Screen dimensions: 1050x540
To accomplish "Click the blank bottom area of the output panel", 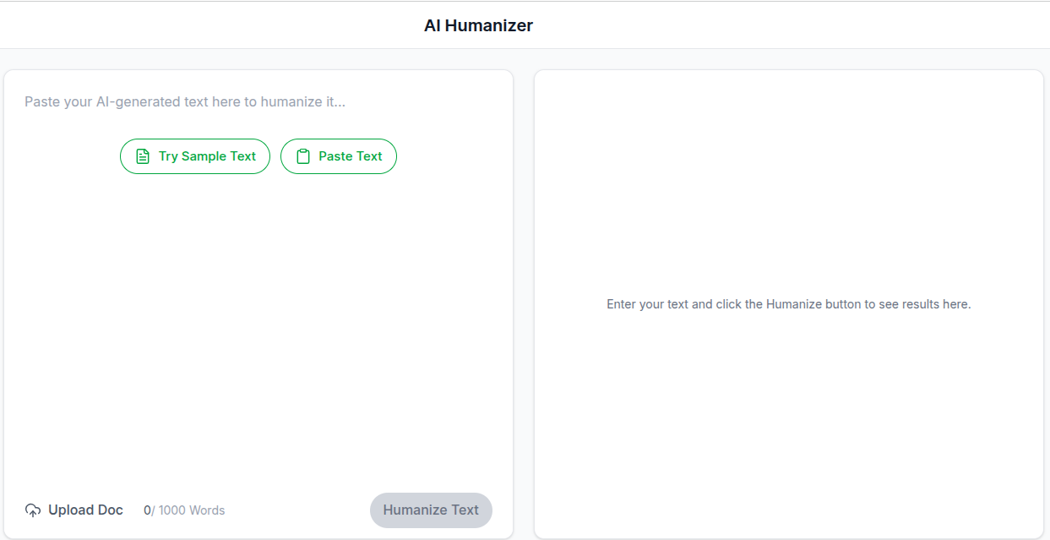I will pos(788,473).
